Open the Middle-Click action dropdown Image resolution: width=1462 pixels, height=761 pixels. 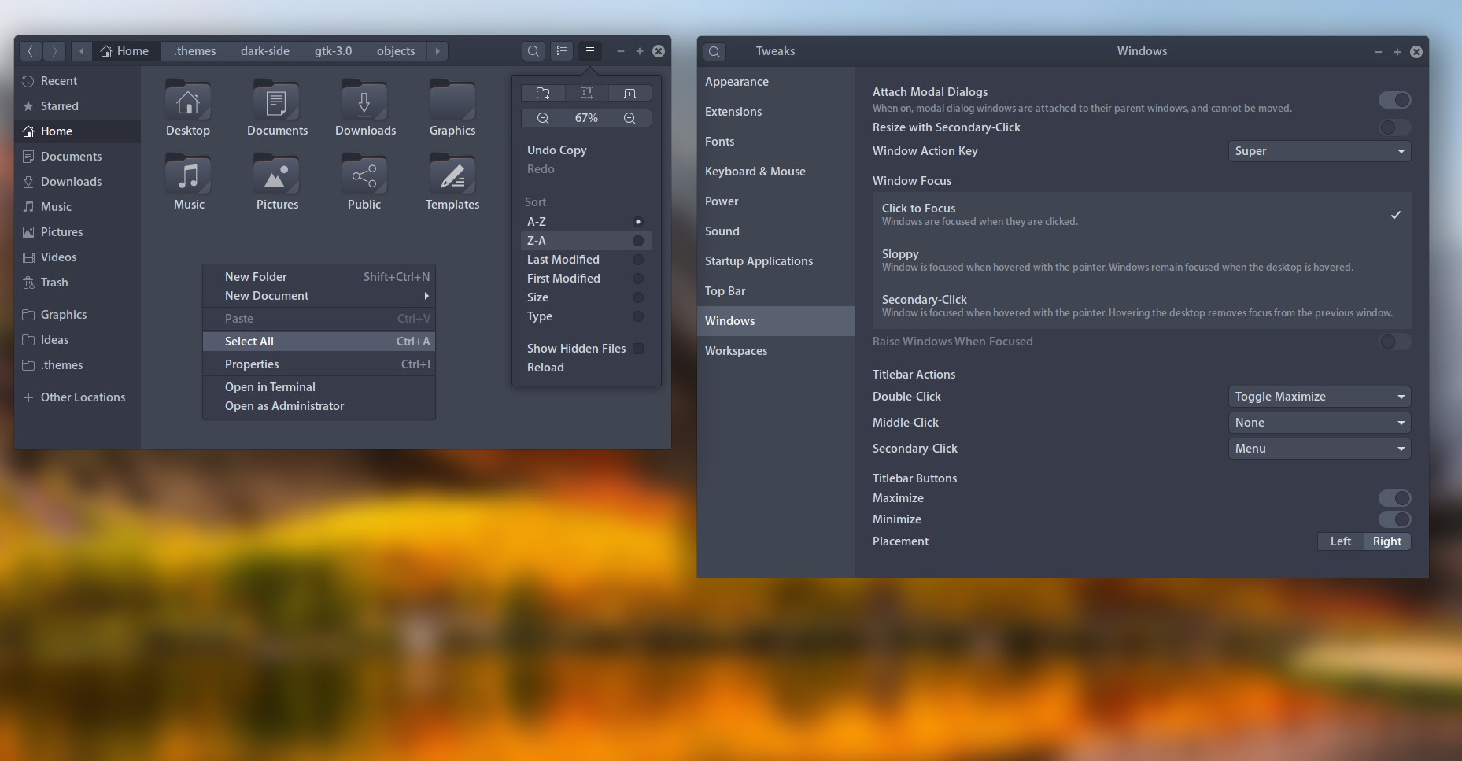point(1320,423)
